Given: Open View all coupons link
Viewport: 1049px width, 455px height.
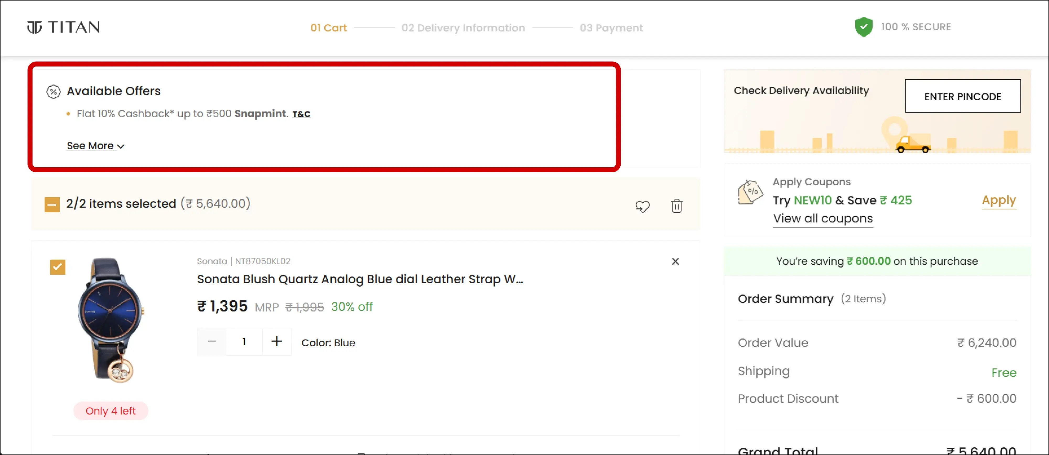Looking at the screenshot, I should point(822,219).
